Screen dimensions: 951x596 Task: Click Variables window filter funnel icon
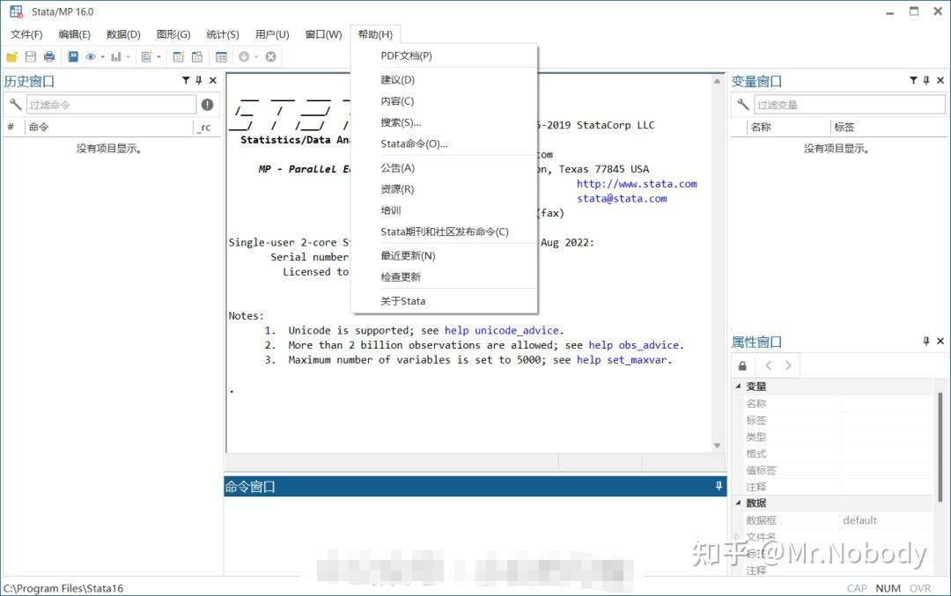(x=913, y=80)
